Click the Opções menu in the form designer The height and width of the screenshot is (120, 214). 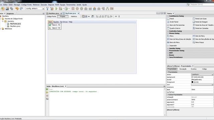56,22
